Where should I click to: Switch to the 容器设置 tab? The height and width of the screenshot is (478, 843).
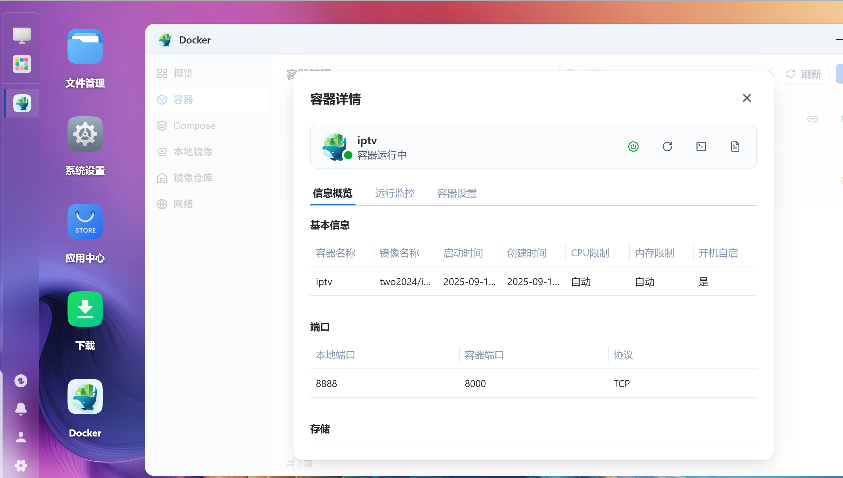pos(457,194)
